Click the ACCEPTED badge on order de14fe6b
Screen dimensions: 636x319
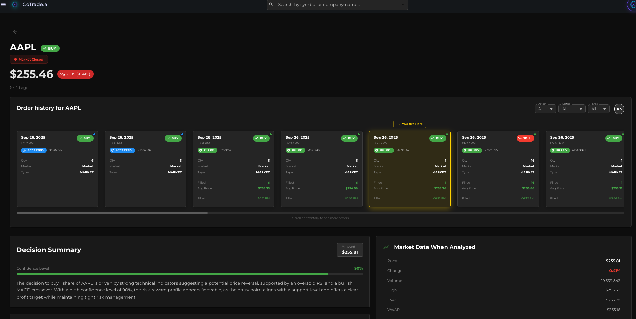pos(34,150)
